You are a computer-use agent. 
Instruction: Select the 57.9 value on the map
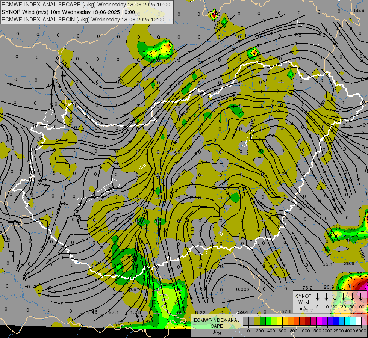[286, 311]
